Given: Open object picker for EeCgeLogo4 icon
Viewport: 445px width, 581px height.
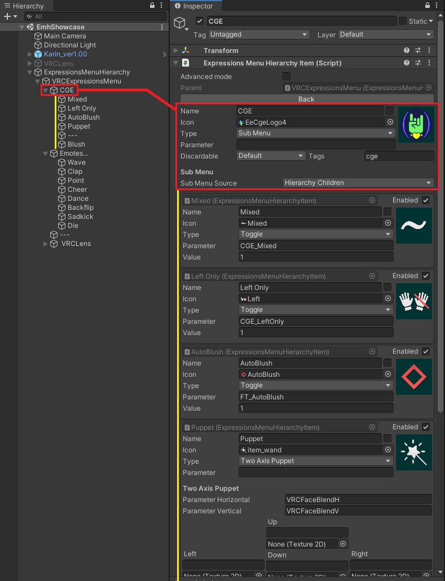Looking at the screenshot, I should (390, 122).
